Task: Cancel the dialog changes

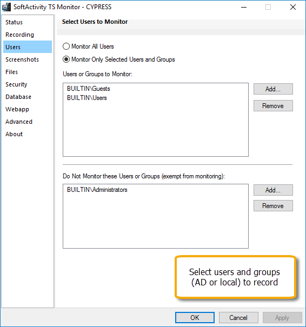Action: point(238,317)
